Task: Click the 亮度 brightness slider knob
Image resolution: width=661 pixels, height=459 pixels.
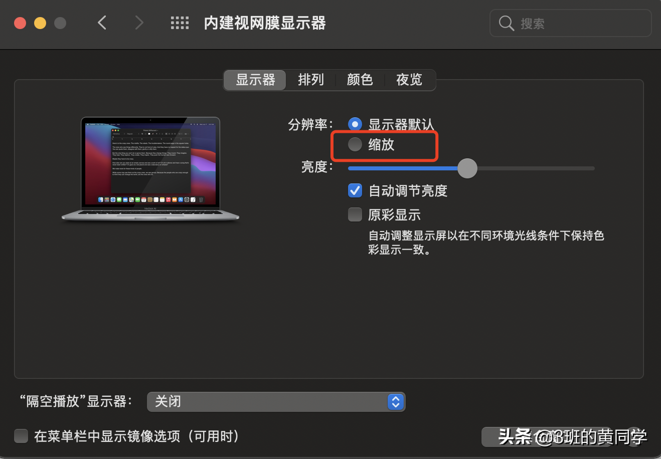Action: (x=467, y=168)
